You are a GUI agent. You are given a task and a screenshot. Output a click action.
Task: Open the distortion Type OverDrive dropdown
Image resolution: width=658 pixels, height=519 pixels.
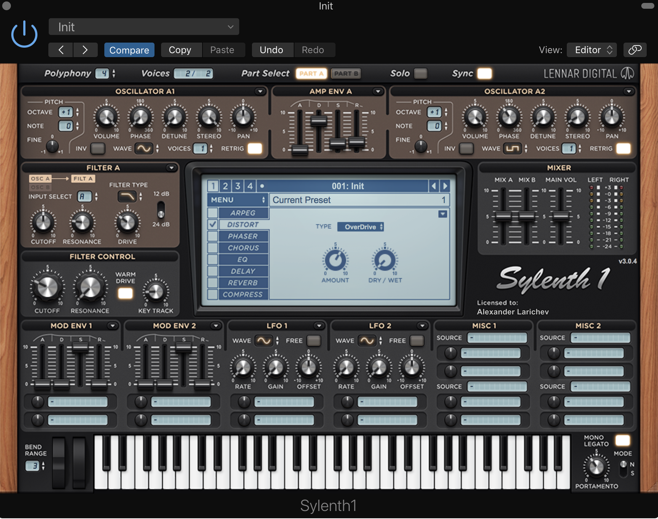pos(360,227)
